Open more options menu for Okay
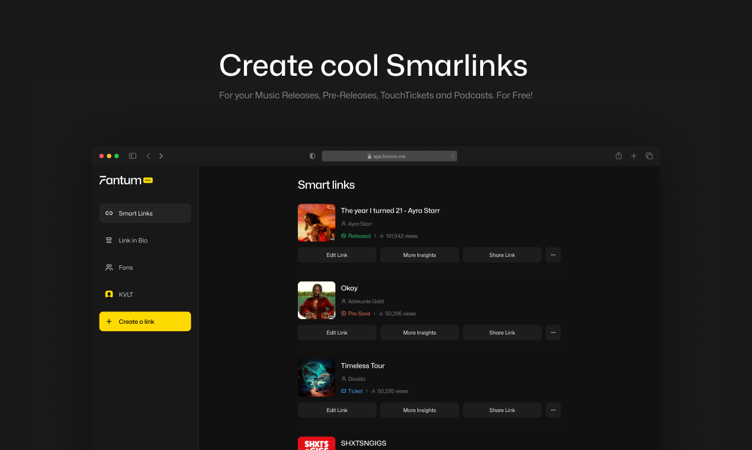Image resolution: width=752 pixels, height=450 pixels. tap(553, 333)
